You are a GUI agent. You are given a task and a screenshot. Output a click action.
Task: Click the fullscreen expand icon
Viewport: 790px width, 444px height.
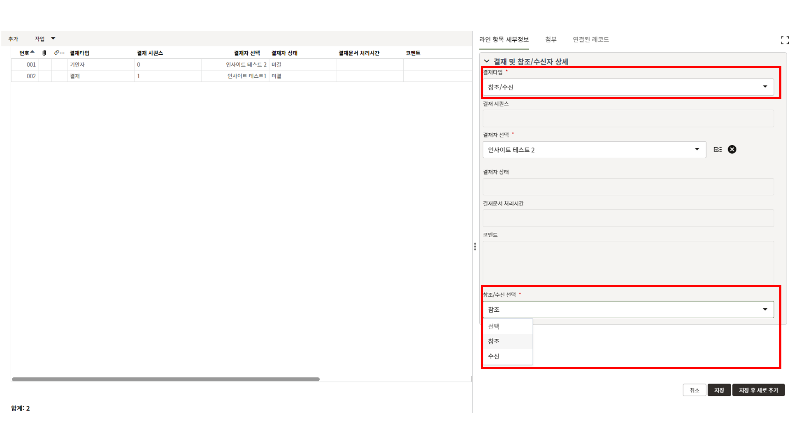pos(785,40)
